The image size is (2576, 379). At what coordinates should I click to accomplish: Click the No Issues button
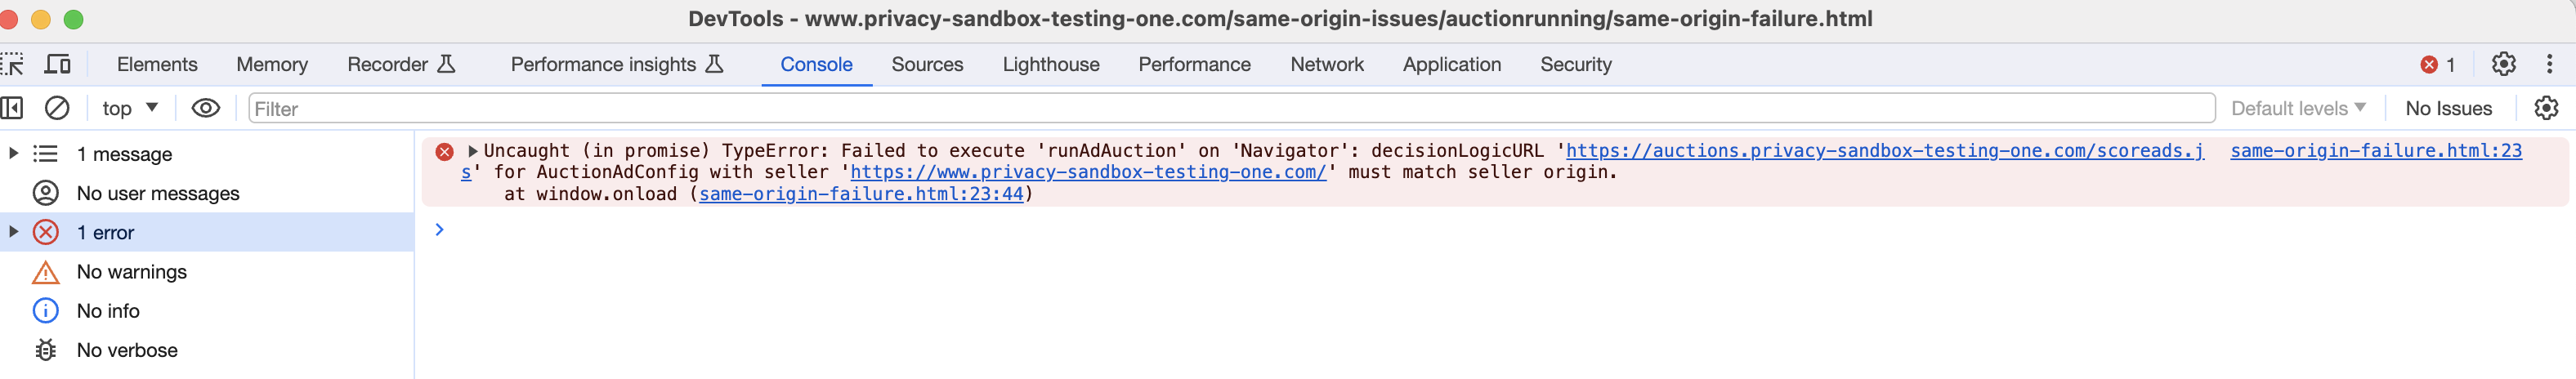[2448, 108]
